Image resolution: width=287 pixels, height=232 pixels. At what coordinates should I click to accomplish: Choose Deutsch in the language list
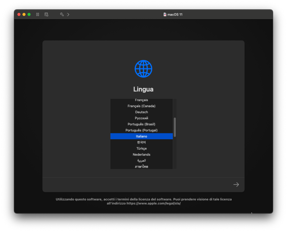pos(141,112)
